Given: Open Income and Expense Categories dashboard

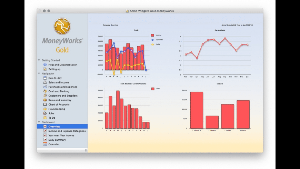Looking at the screenshot, I should coord(67,131).
